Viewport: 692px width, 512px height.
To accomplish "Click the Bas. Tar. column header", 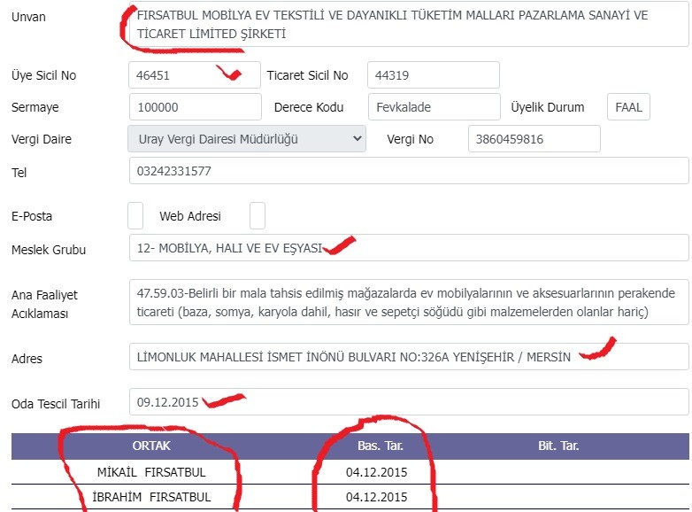I will [x=381, y=446].
